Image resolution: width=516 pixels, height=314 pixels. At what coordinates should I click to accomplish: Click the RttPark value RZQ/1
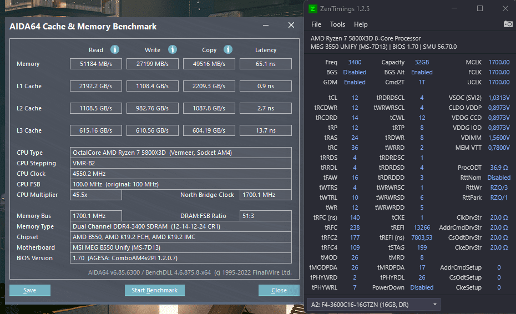click(499, 197)
